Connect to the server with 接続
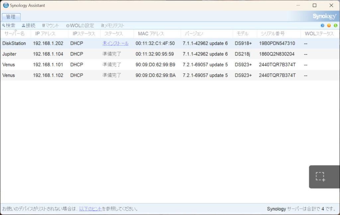This screenshot has width=340, height=215. 29,25
